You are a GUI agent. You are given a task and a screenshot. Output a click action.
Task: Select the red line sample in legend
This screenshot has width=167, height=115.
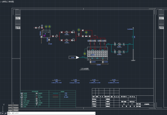pyautogui.click(x=55, y=95)
